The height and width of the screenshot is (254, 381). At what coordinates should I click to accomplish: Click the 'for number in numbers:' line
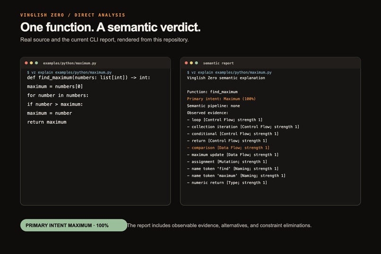(58, 95)
